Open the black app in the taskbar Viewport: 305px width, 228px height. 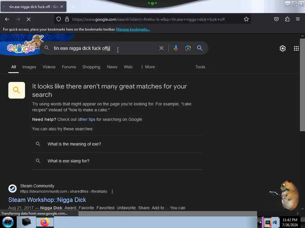[26, 222]
